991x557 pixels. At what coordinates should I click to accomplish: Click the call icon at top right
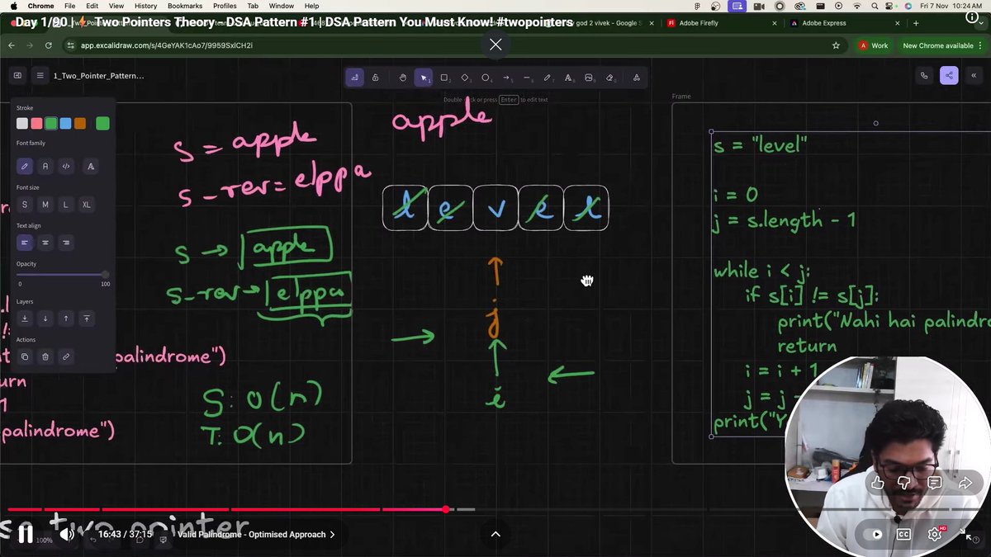(x=924, y=75)
